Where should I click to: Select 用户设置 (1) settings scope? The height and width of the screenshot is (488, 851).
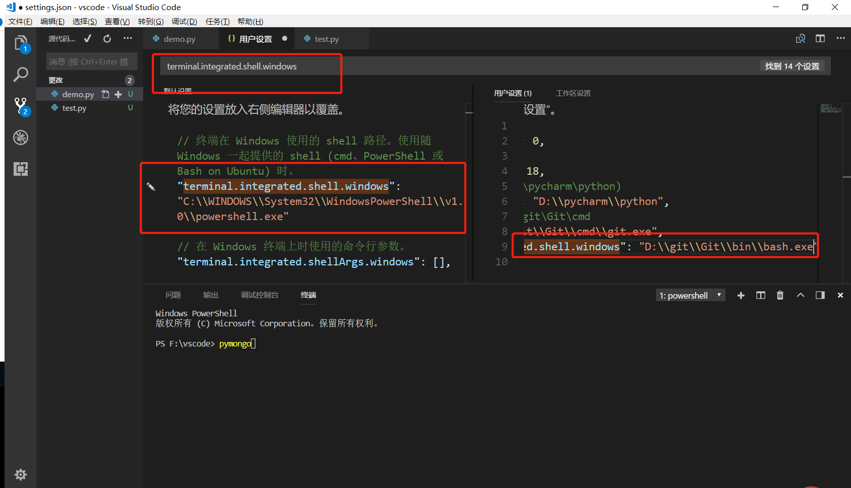coord(512,93)
